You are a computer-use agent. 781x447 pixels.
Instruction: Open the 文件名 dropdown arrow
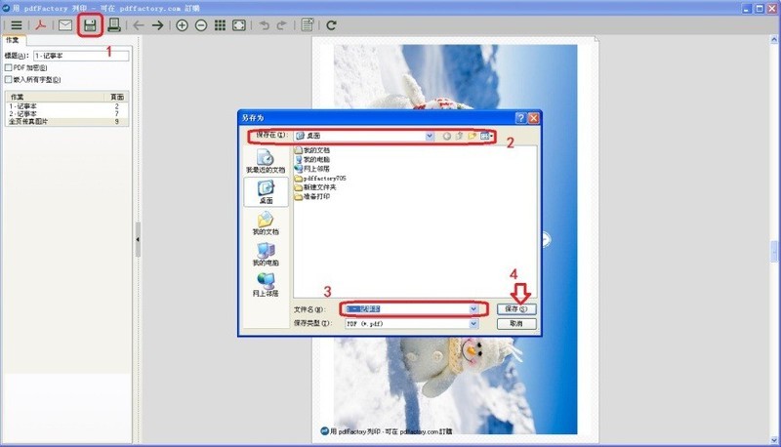pos(473,308)
